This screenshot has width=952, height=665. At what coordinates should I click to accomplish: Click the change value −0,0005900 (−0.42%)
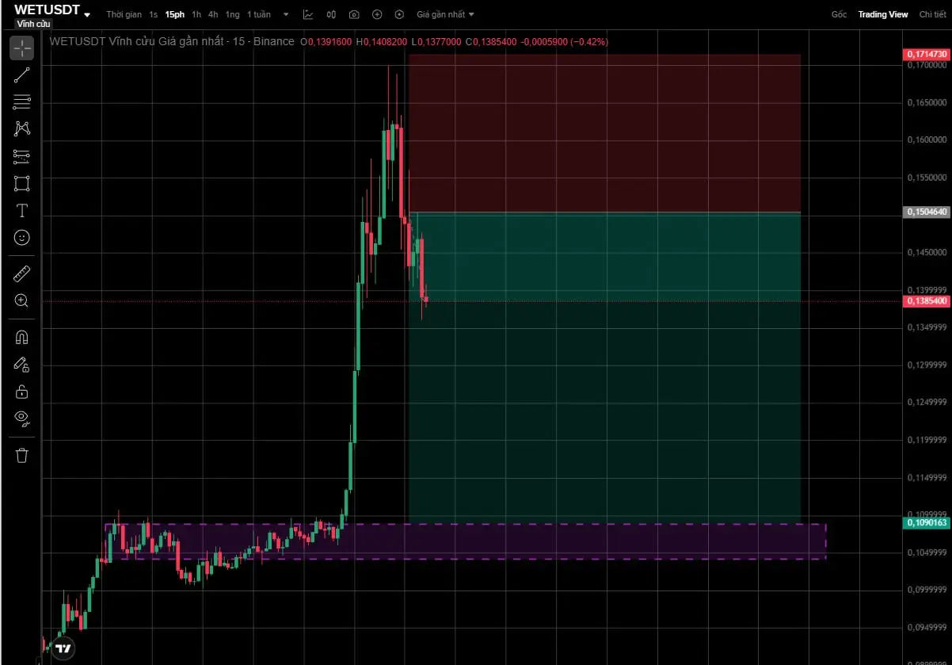point(564,41)
